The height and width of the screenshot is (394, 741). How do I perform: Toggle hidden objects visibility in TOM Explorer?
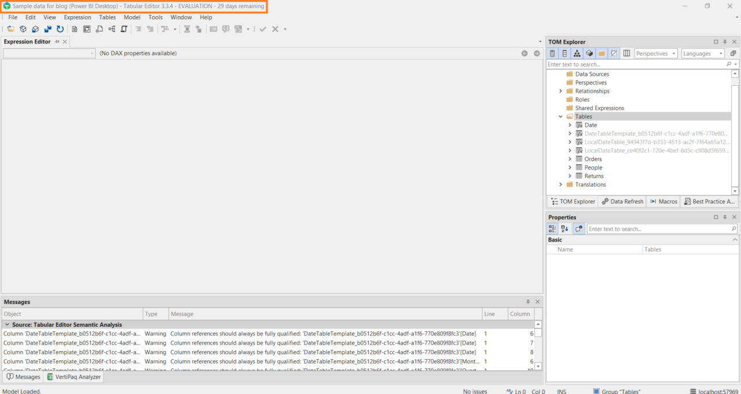pos(614,53)
